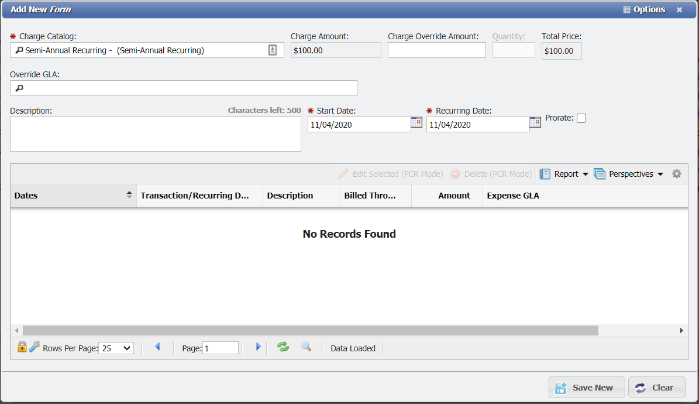This screenshot has width=699, height=404.
Task: Go to previous page arrow
Action: [157, 347]
